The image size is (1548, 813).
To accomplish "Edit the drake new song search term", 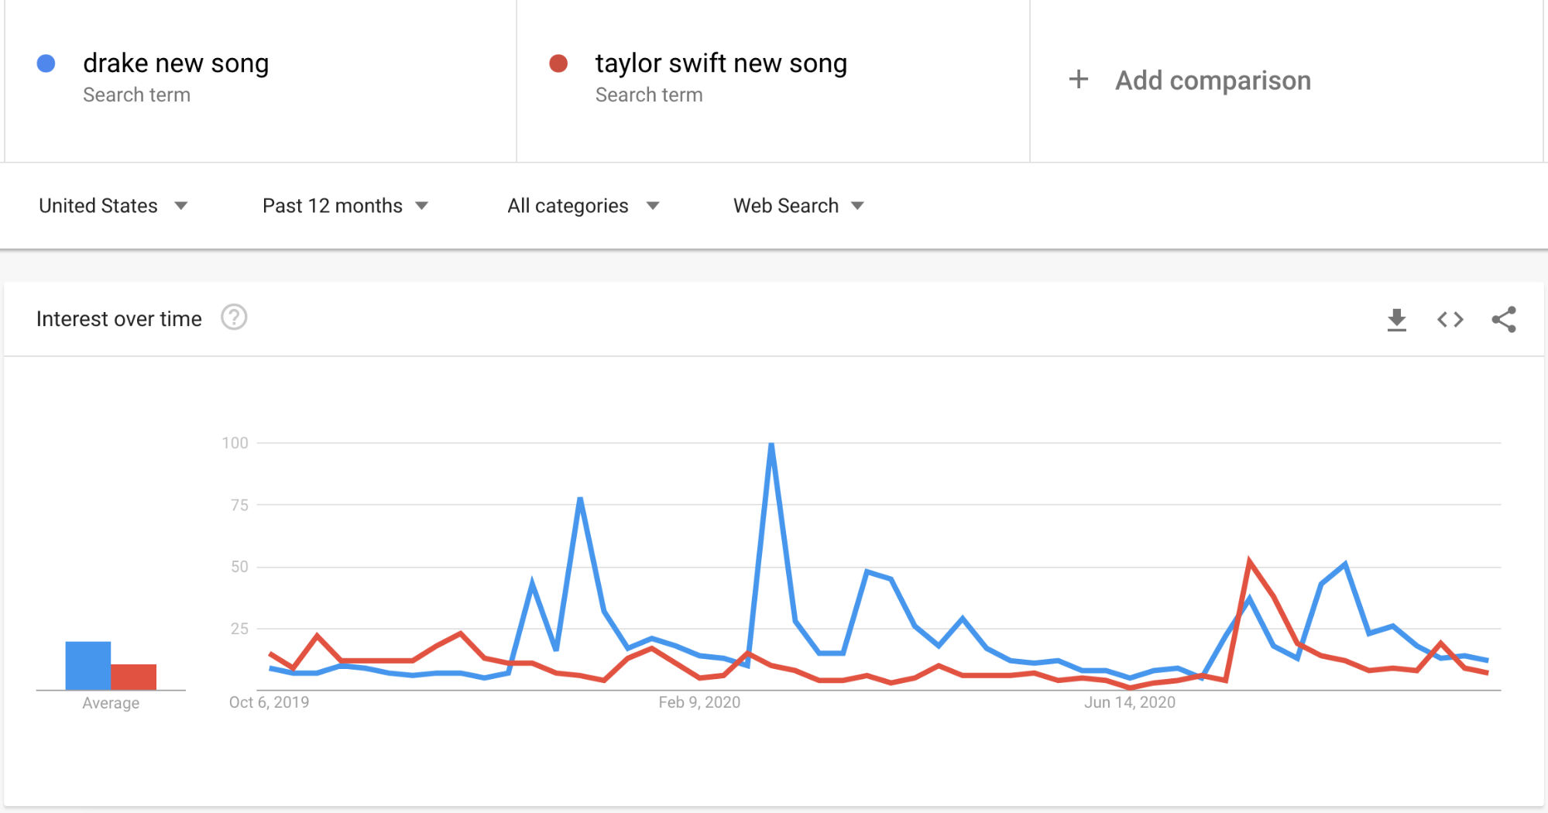I will pyautogui.click(x=176, y=63).
